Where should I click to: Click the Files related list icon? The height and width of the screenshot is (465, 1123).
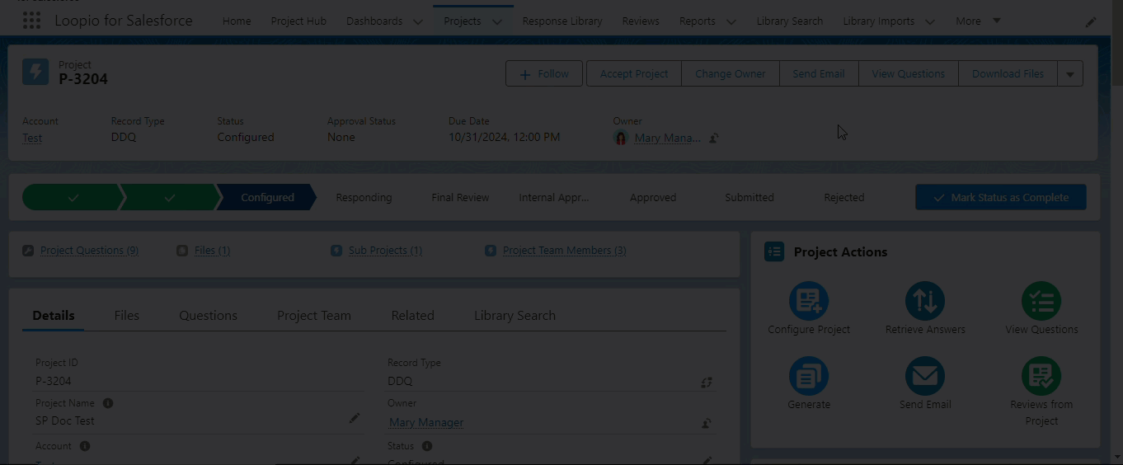[182, 251]
